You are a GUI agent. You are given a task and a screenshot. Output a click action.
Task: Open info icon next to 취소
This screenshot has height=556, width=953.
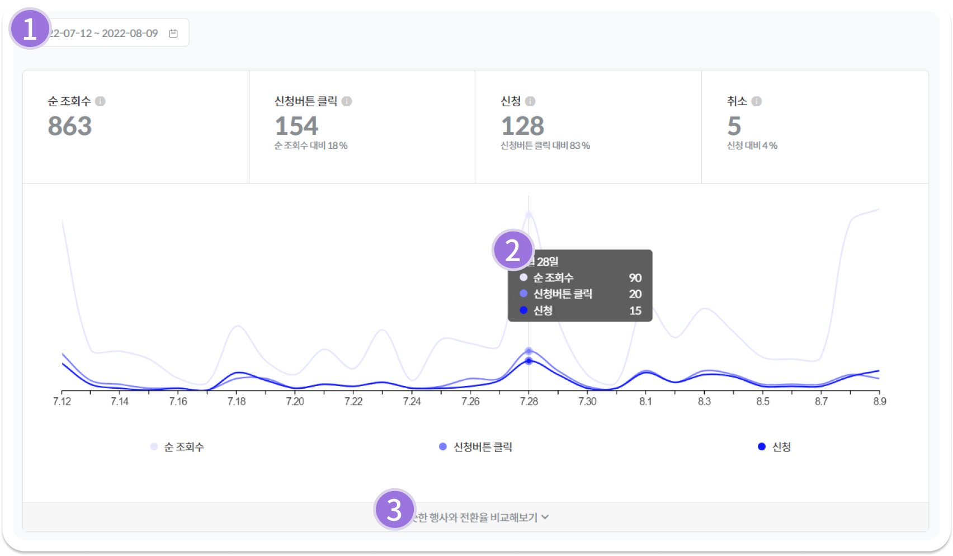[x=757, y=101]
